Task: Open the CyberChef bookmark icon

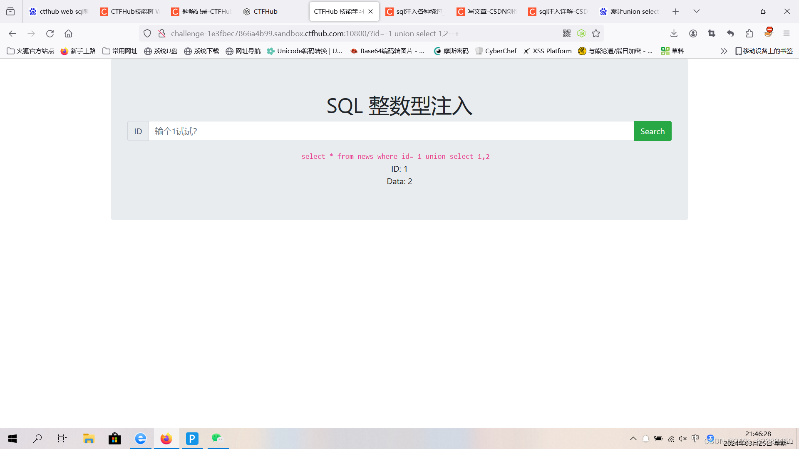Action: click(x=479, y=51)
